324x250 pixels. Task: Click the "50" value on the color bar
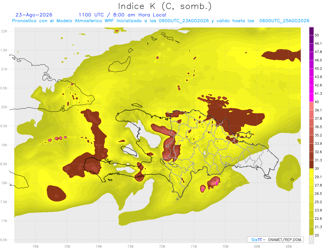[x=318, y=35]
